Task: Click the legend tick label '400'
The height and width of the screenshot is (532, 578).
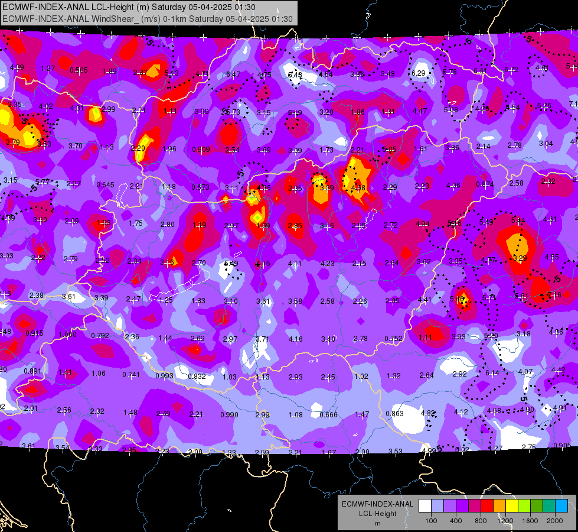Action: (456, 521)
